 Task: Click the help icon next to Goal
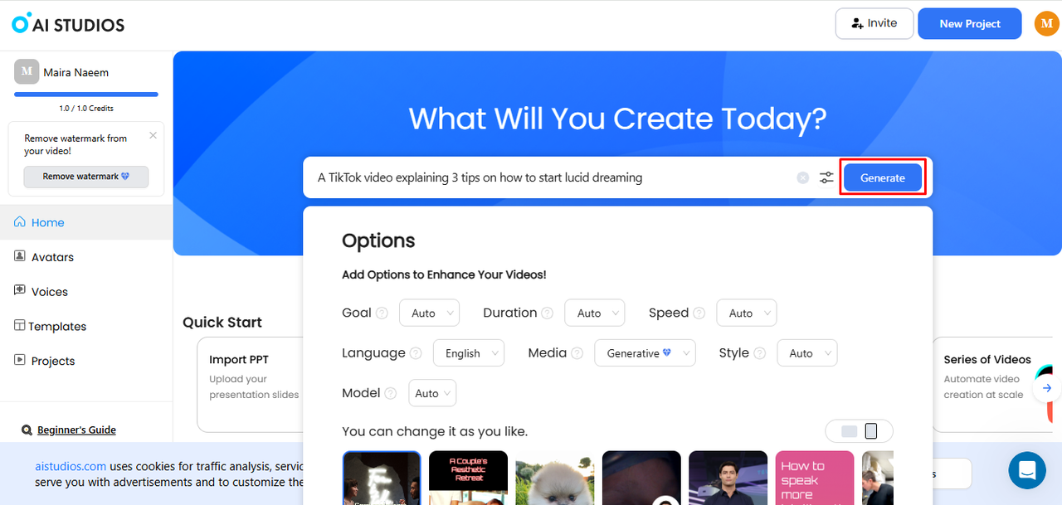[x=382, y=313]
